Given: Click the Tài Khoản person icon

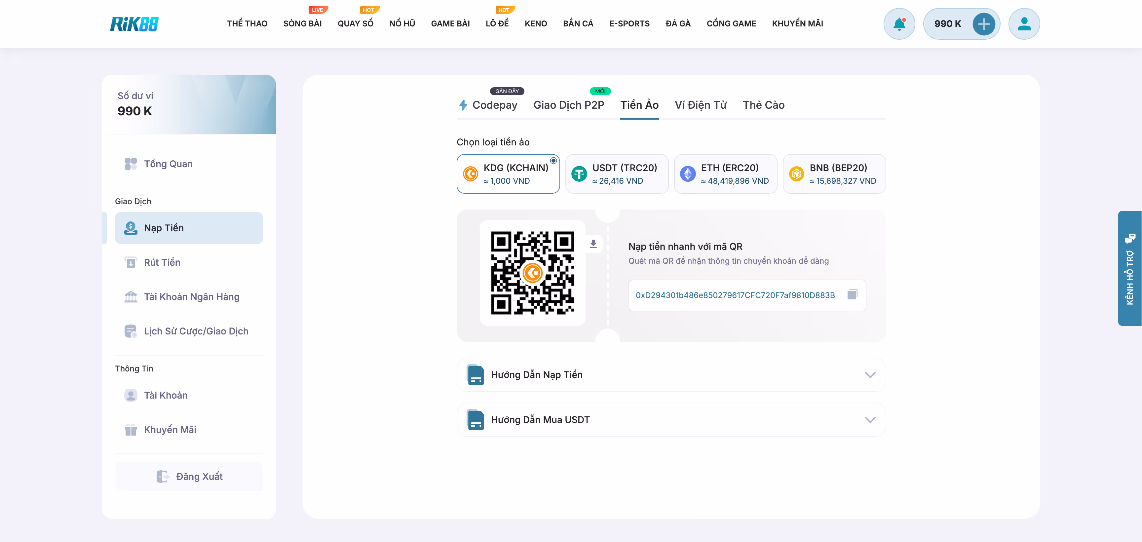Looking at the screenshot, I should pyautogui.click(x=130, y=395).
